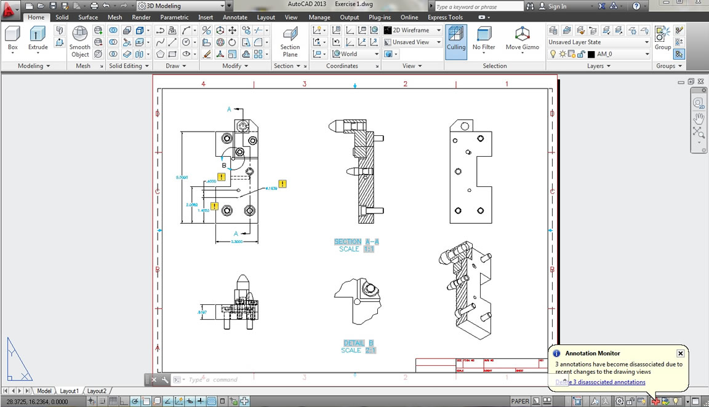Image resolution: width=709 pixels, height=407 pixels.
Task: Click the Pan hand icon in navigation bar
Action: pos(699,119)
